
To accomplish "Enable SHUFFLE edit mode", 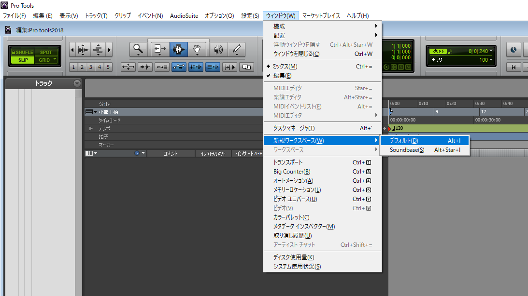I will tap(23, 52).
